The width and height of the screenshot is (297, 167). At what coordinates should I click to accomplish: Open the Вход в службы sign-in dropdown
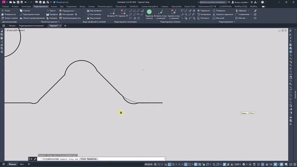[240, 2]
